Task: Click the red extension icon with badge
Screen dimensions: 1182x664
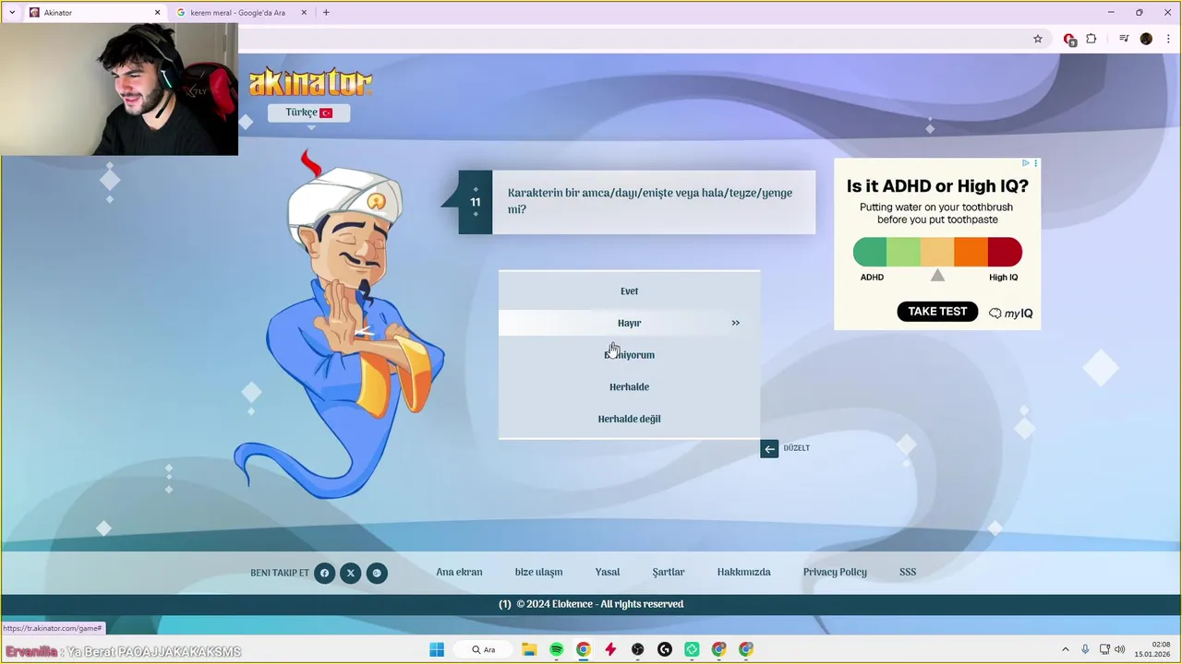Action: 1069,40
